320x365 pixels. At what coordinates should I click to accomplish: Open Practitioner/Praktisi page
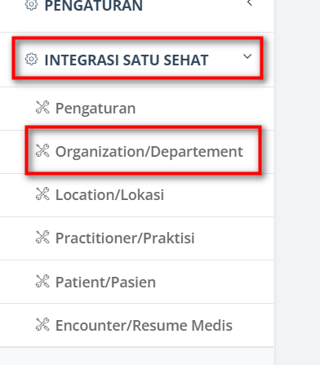click(x=125, y=238)
